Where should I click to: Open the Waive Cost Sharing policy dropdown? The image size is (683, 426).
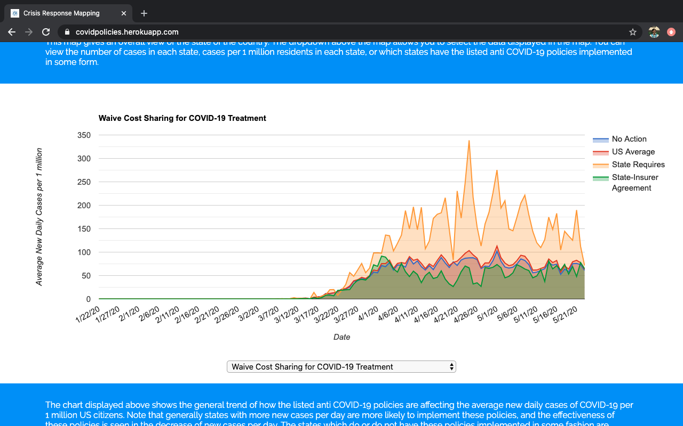pos(341,366)
